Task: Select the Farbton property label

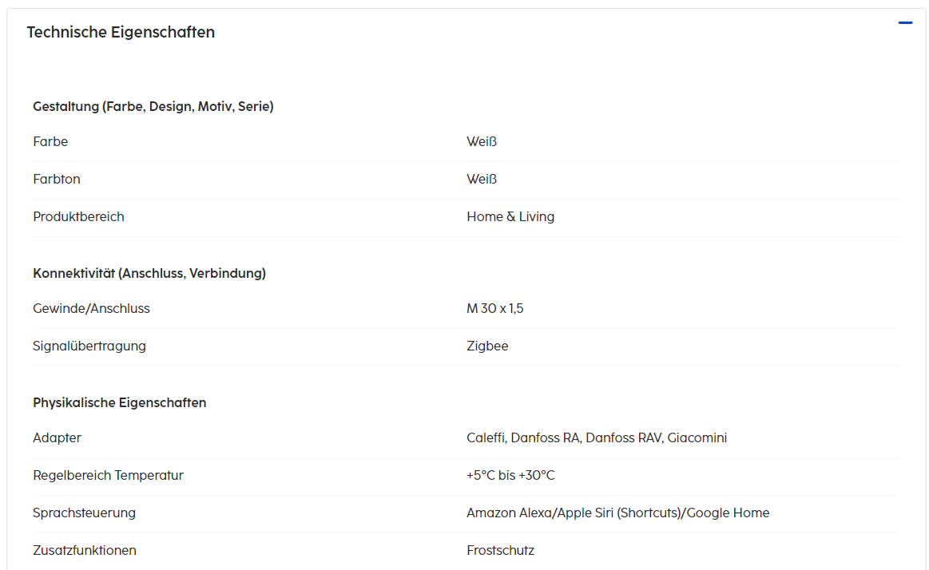Action: (x=57, y=179)
